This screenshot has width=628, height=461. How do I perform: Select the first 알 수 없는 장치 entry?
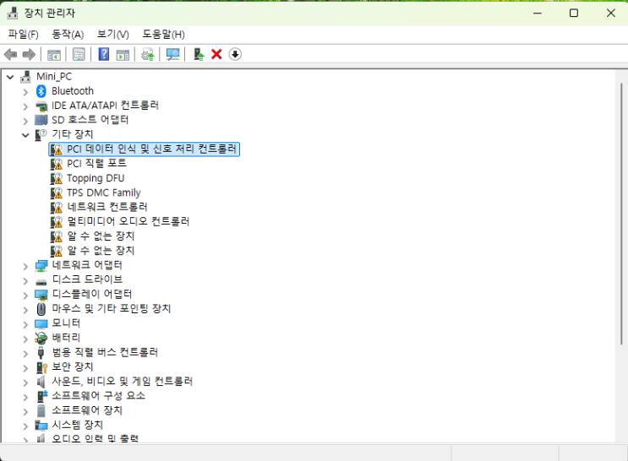pos(101,236)
